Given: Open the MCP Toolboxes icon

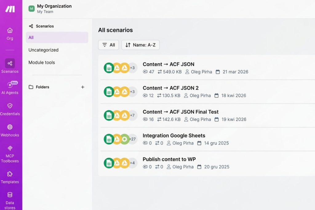Looking at the screenshot, I should tap(10, 149).
